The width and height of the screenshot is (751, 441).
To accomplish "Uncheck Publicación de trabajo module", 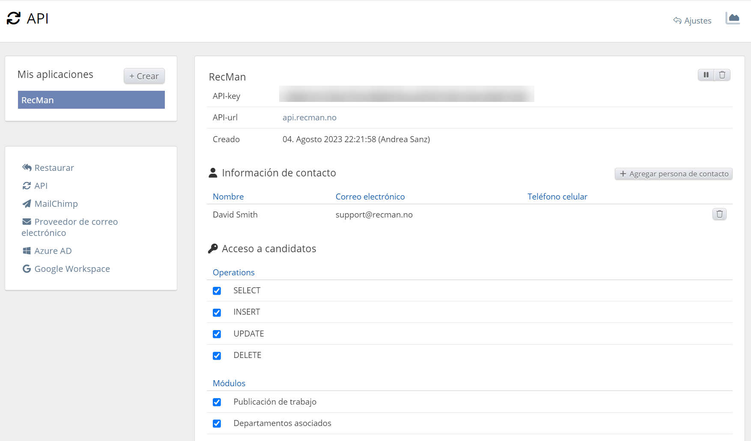I will click(x=217, y=402).
